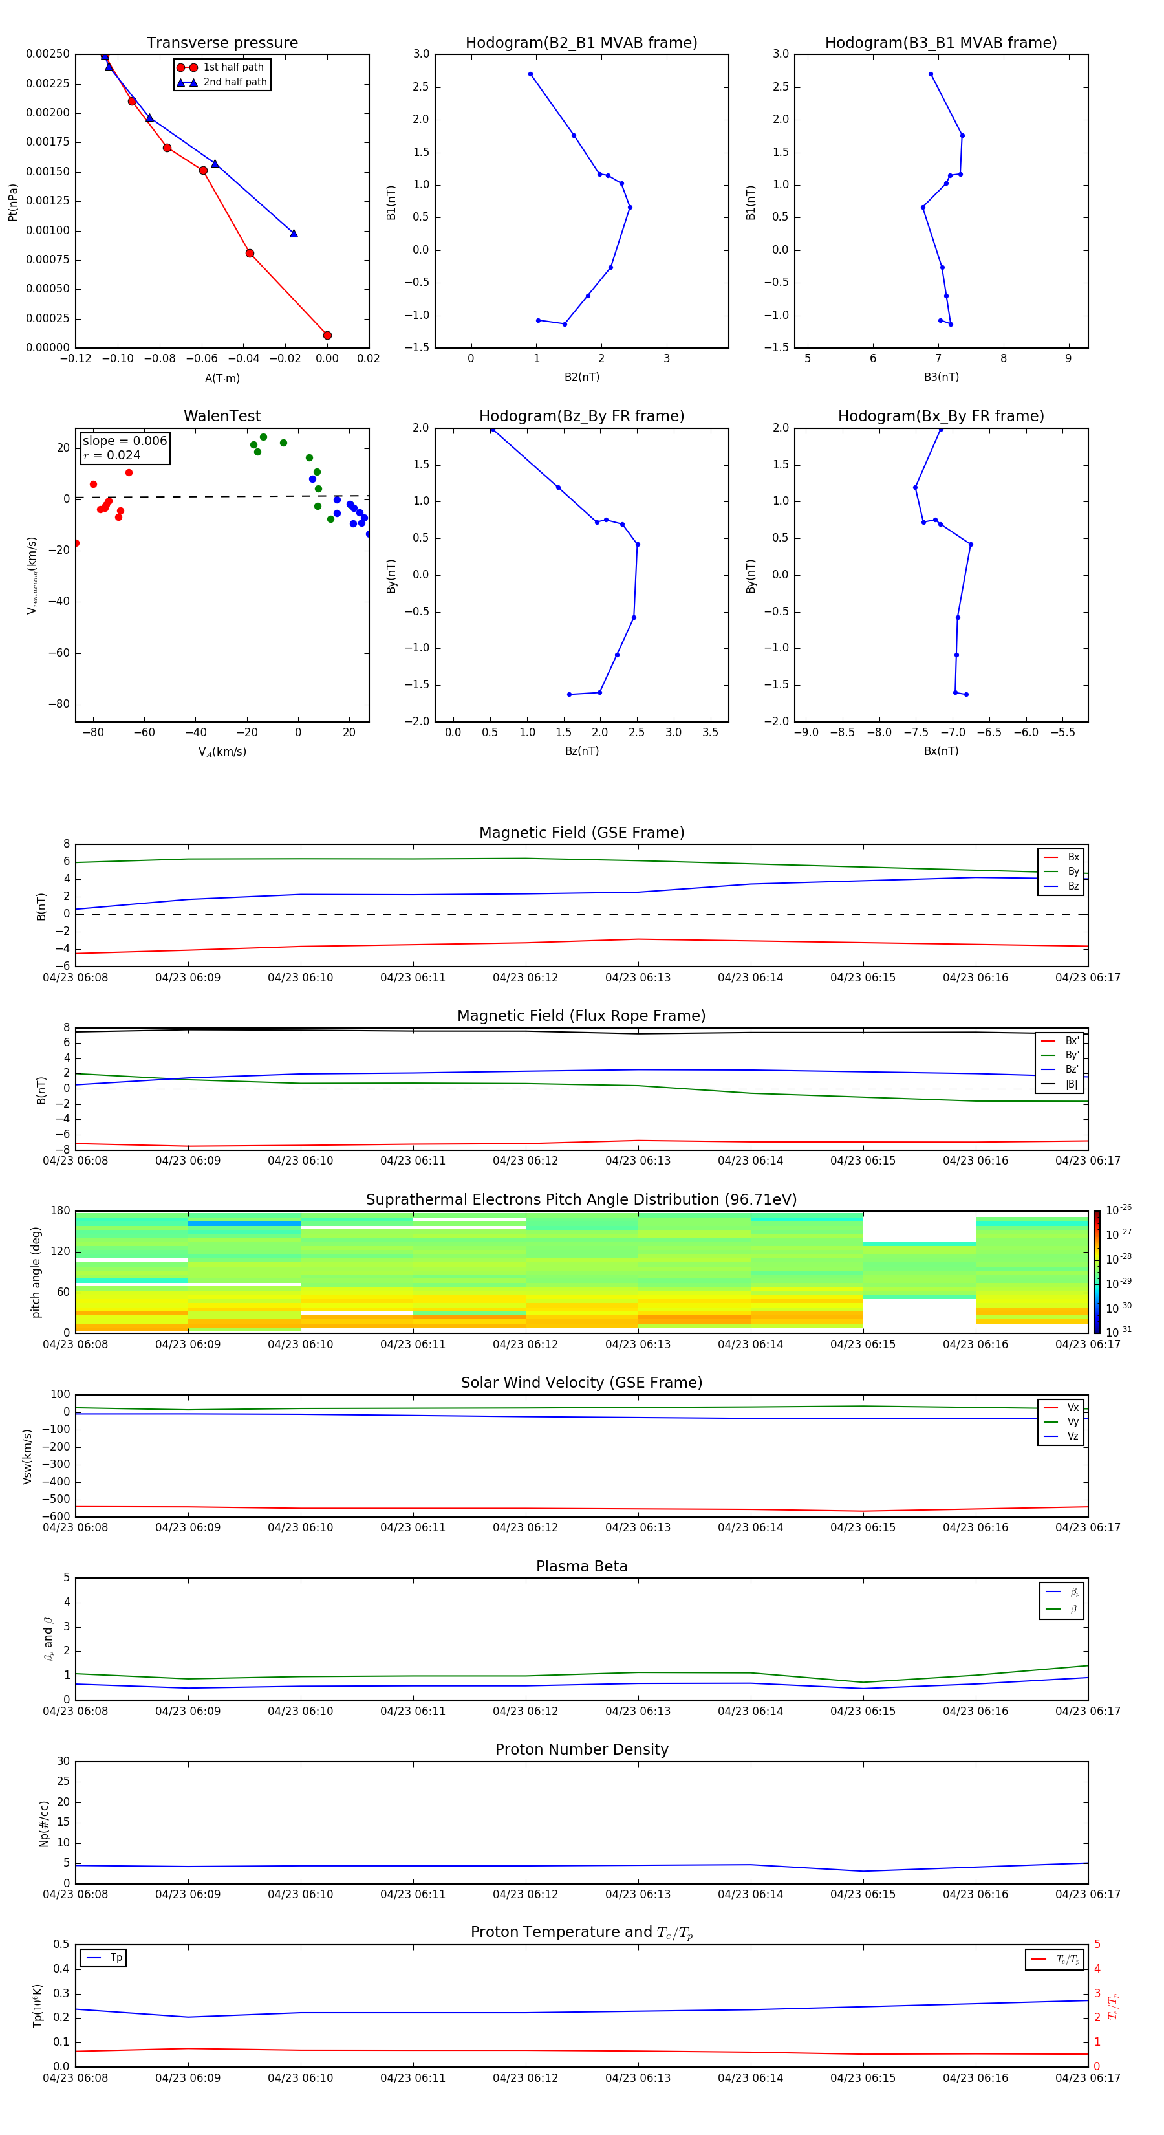Click the 'Vy' legend entry in velocity plot
The height and width of the screenshot is (2135, 1164).
click(x=1061, y=1421)
